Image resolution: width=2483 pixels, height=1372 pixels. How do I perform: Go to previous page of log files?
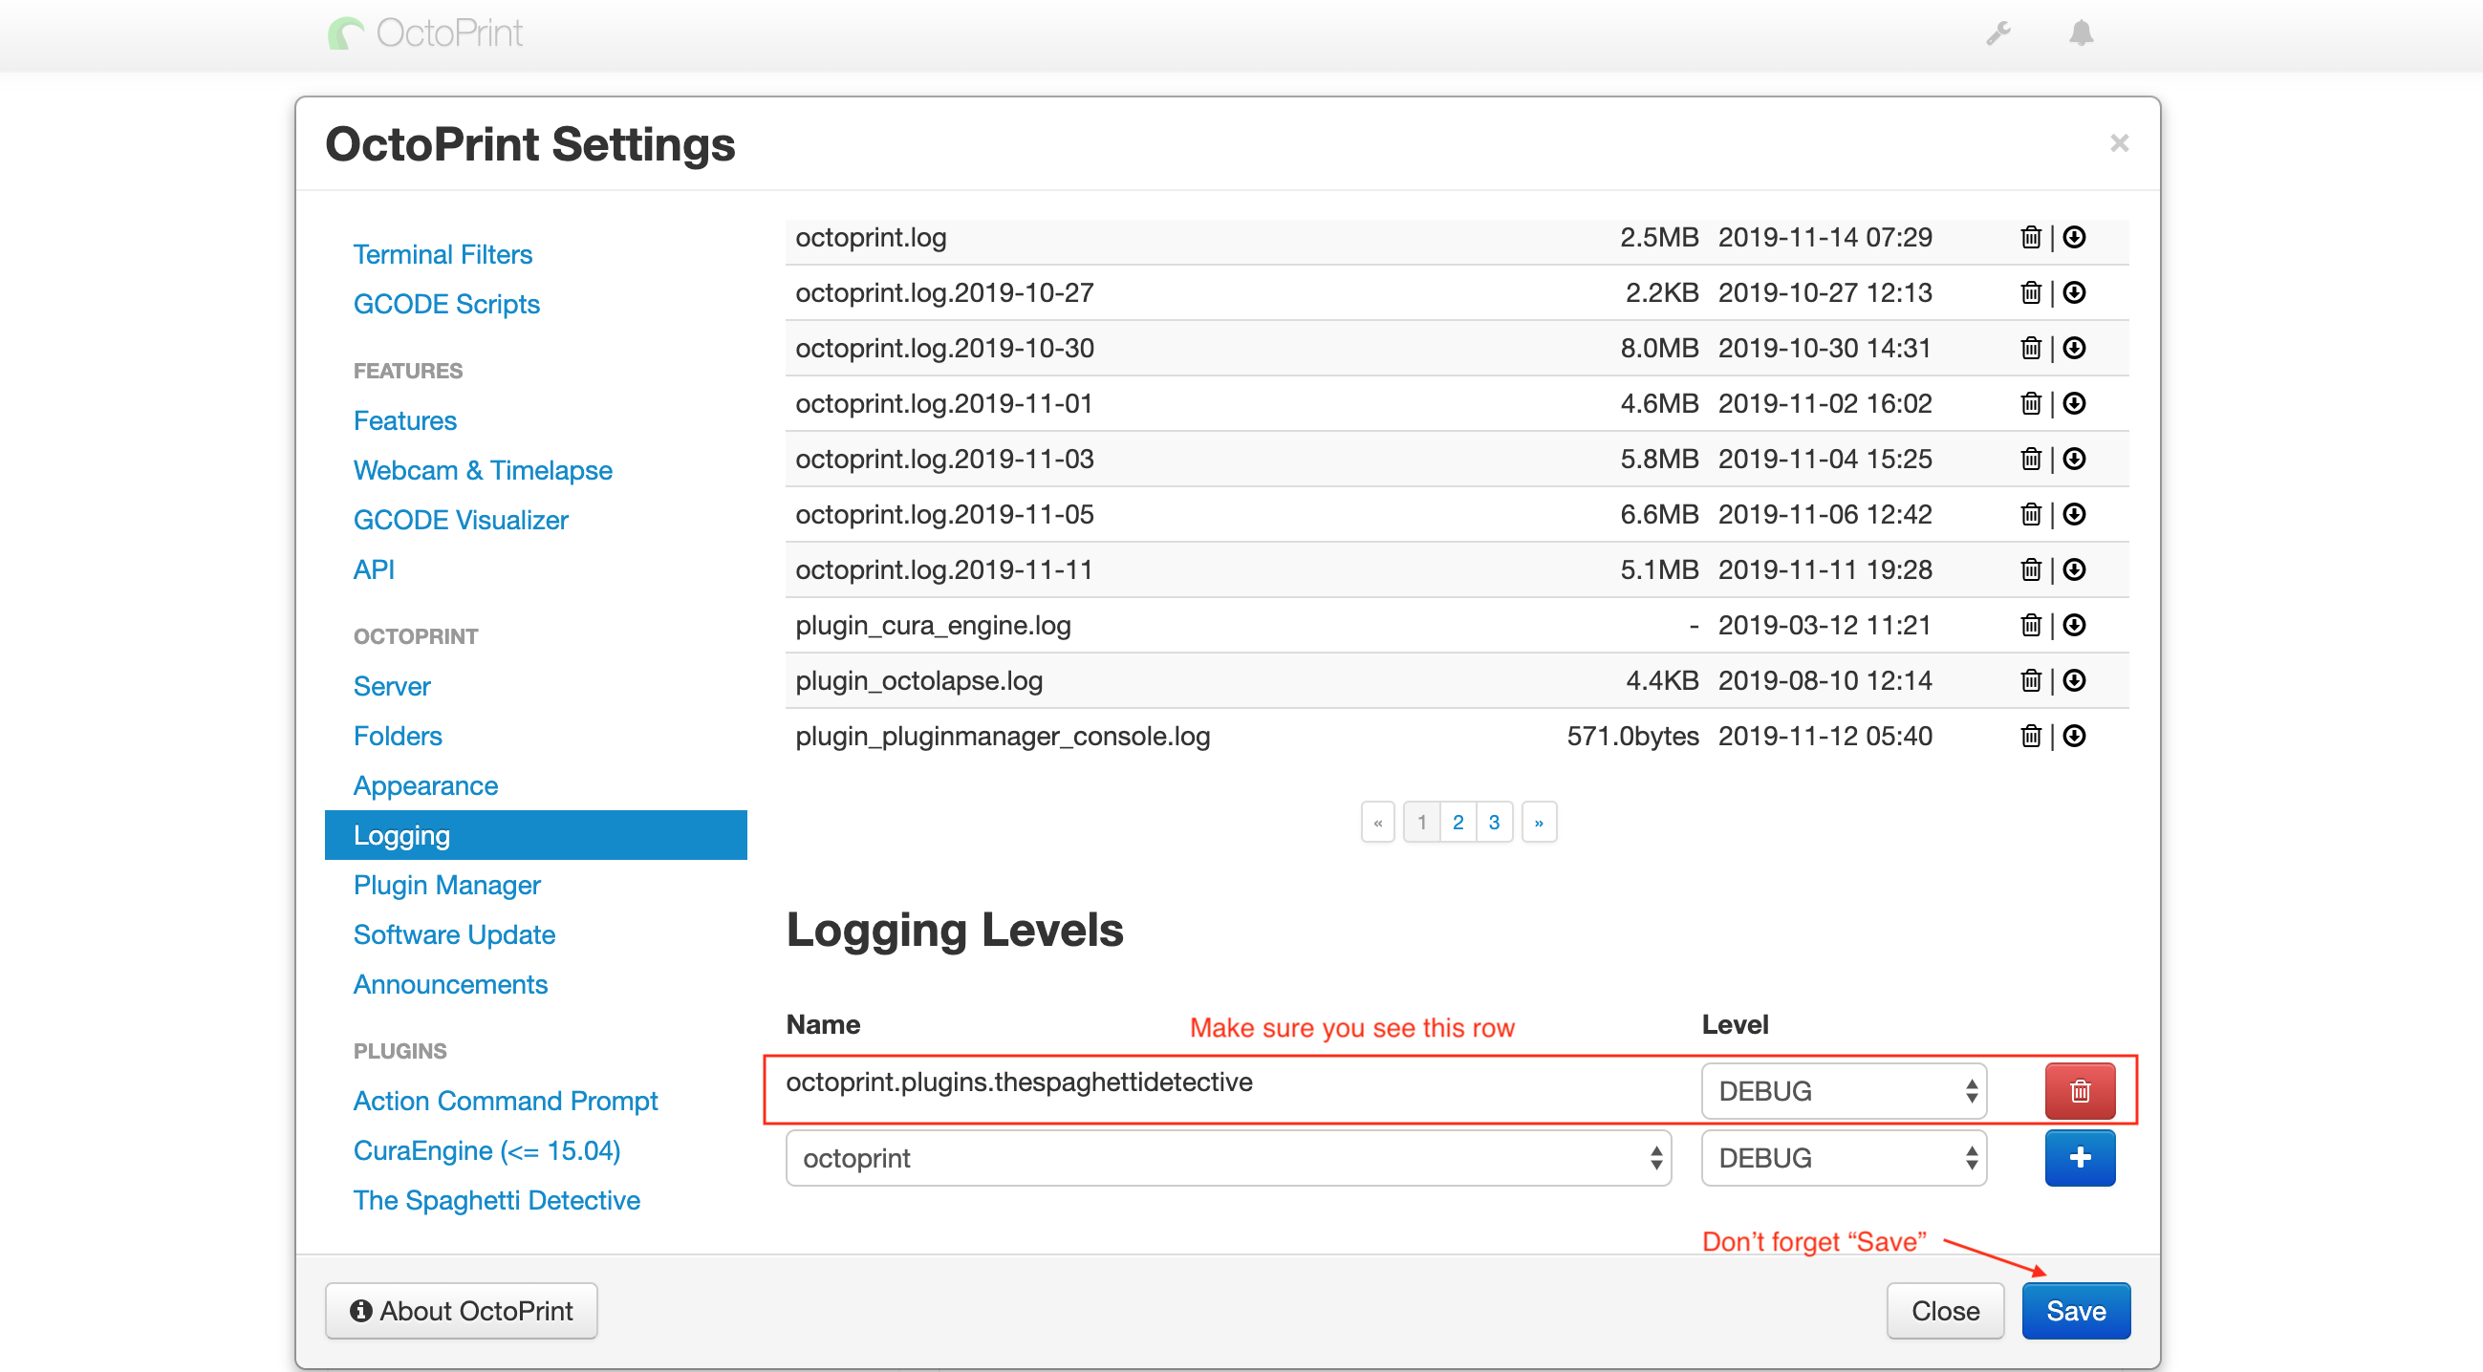1377,822
